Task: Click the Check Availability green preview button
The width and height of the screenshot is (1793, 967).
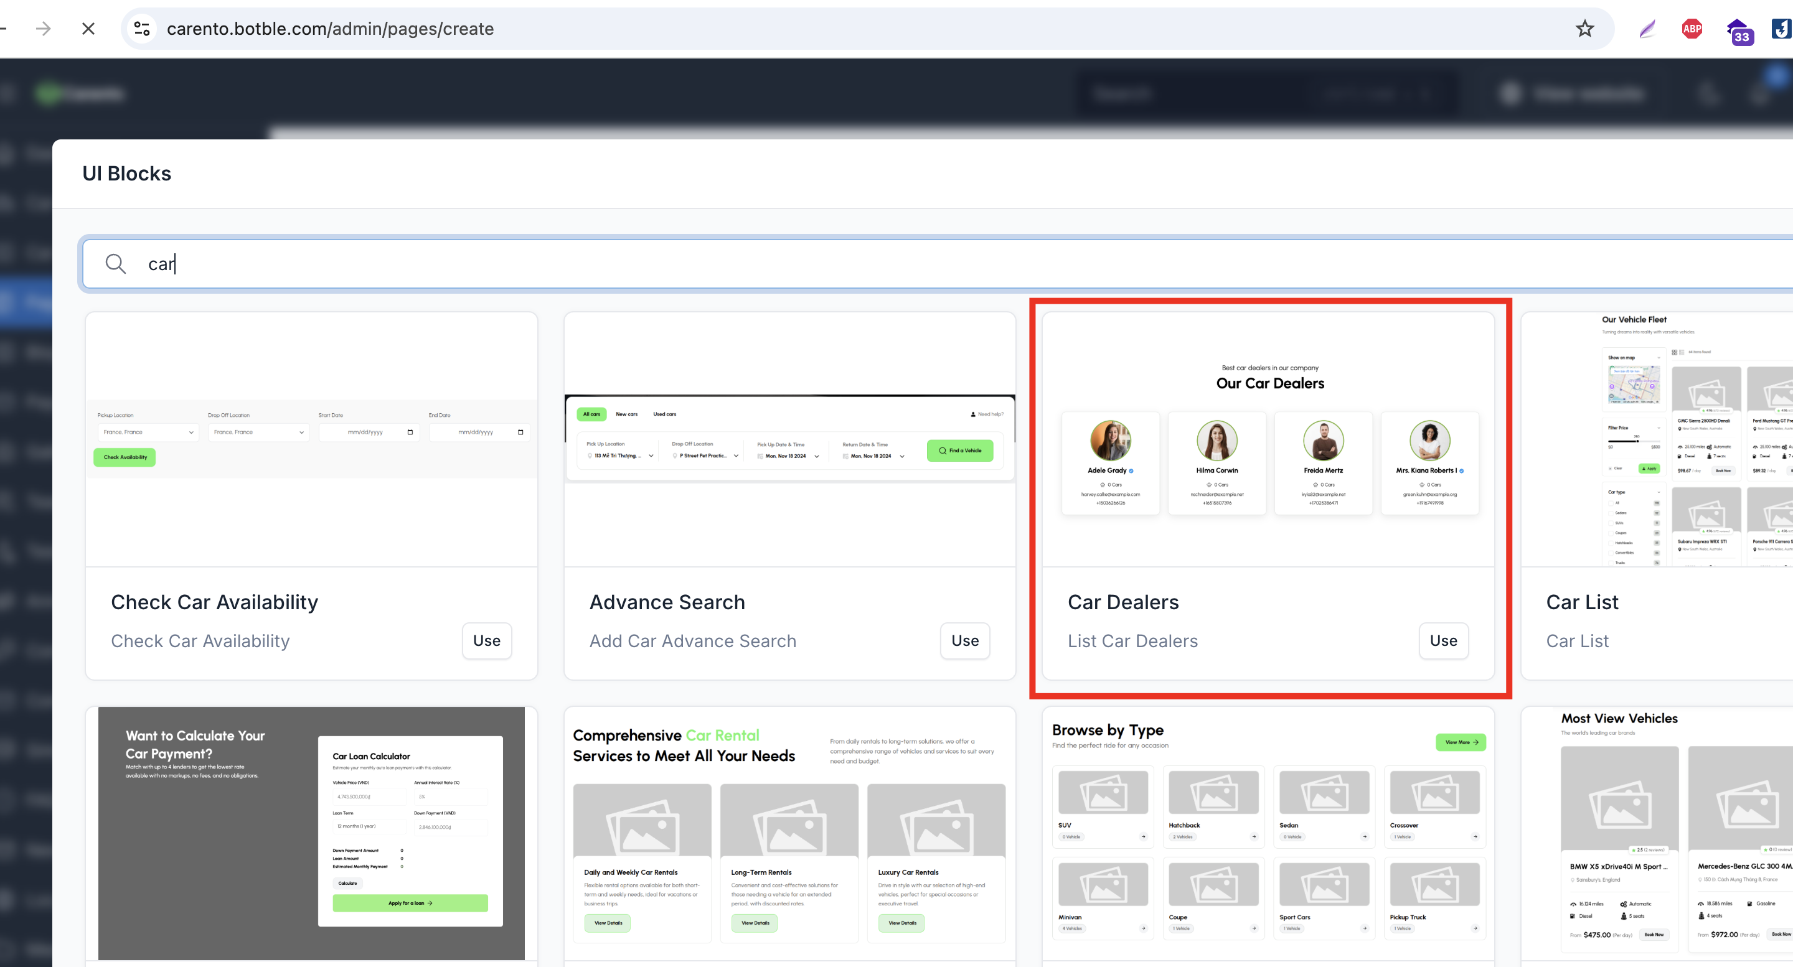Action: pos(125,457)
